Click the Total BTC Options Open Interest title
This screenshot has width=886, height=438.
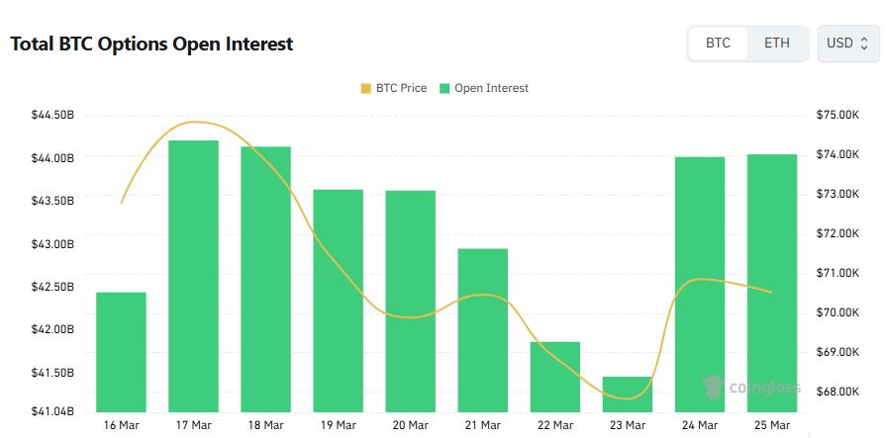tap(151, 44)
